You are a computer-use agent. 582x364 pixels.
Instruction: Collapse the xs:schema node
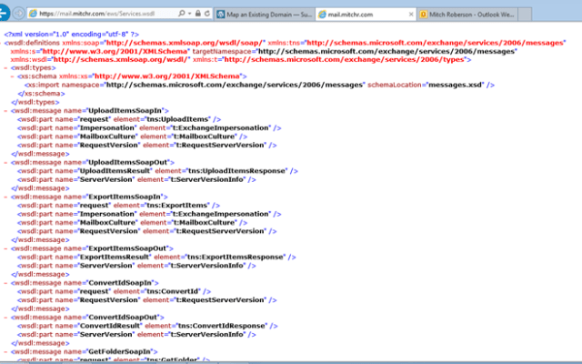14,76
